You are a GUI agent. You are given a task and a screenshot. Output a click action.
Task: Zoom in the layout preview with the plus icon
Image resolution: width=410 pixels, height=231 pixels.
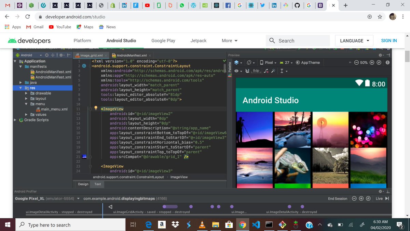tap(372, 63)
